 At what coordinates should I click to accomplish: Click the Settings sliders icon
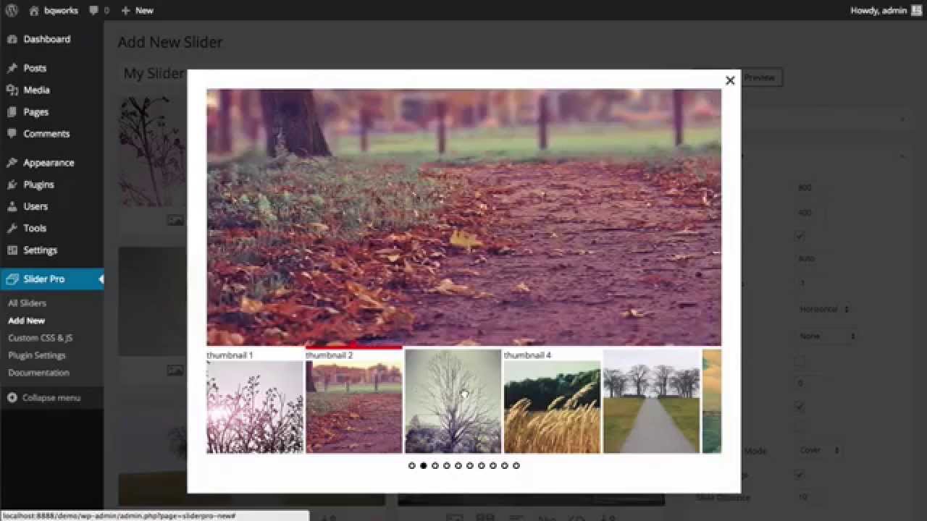[12, 250]
